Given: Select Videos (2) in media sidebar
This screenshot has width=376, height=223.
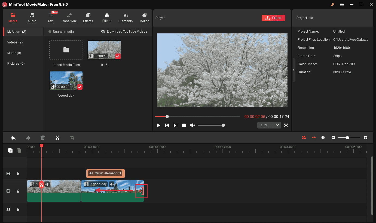Looking at the screenshot, I should (x=15, y=42).
